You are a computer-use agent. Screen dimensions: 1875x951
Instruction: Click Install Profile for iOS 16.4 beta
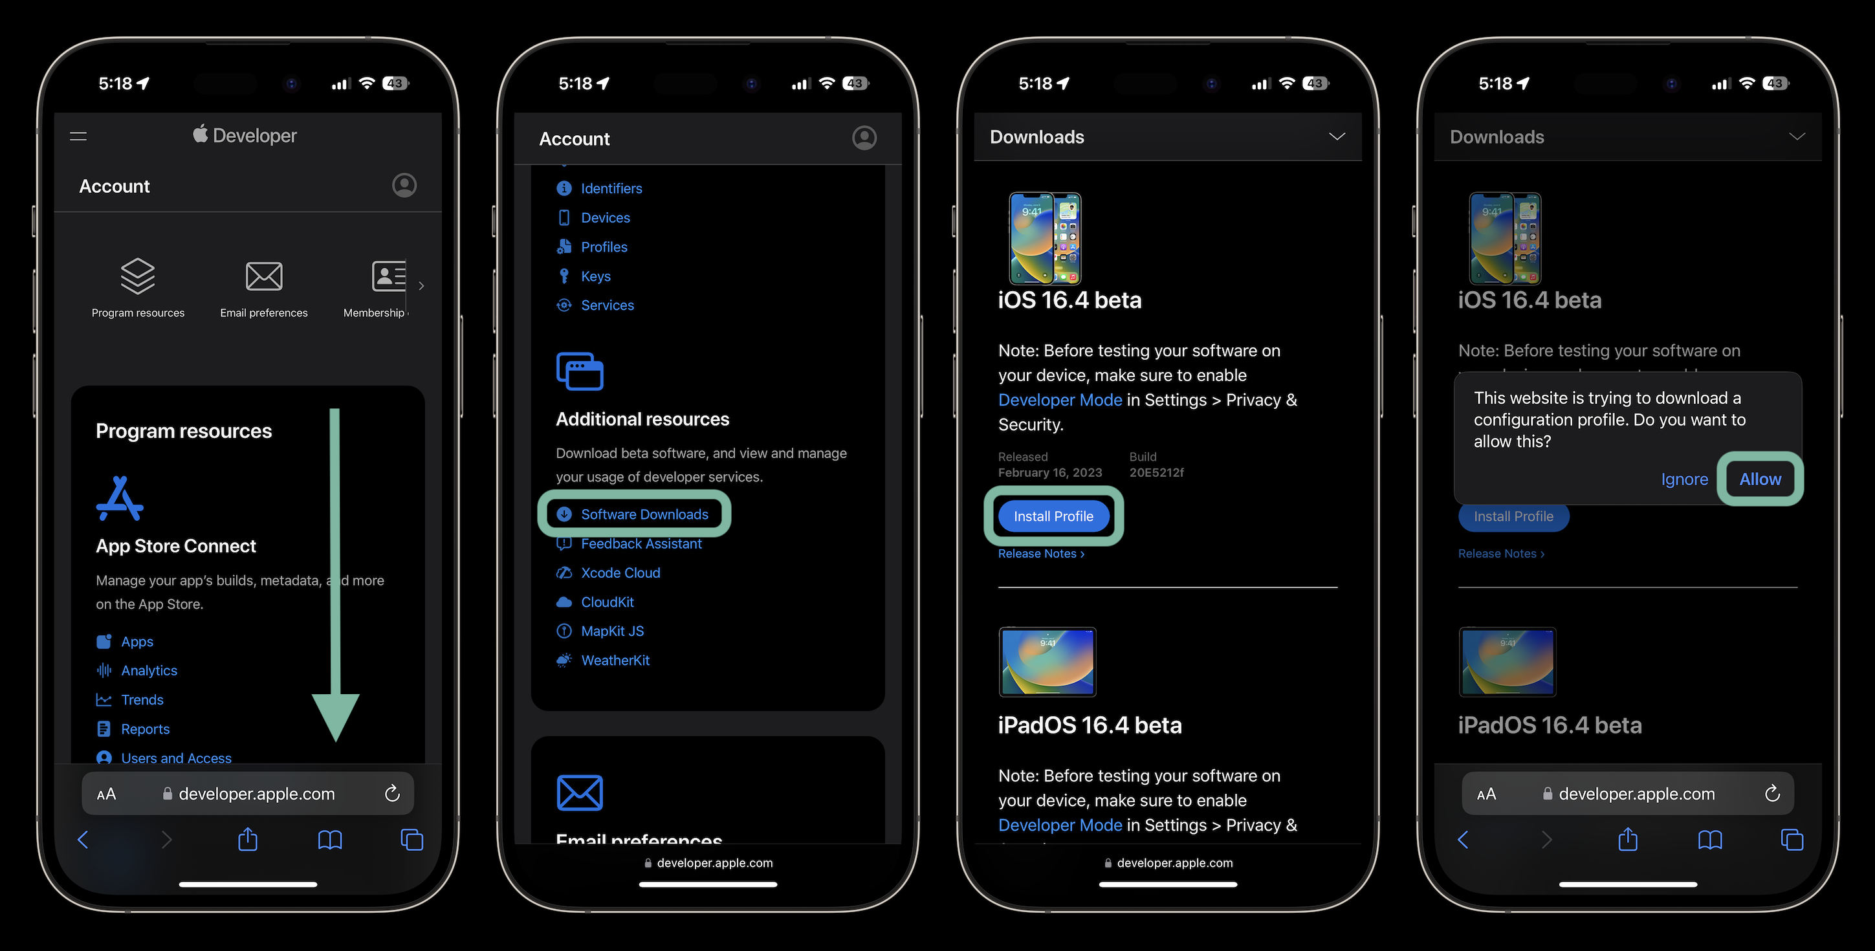click(x=1051, y=516)
